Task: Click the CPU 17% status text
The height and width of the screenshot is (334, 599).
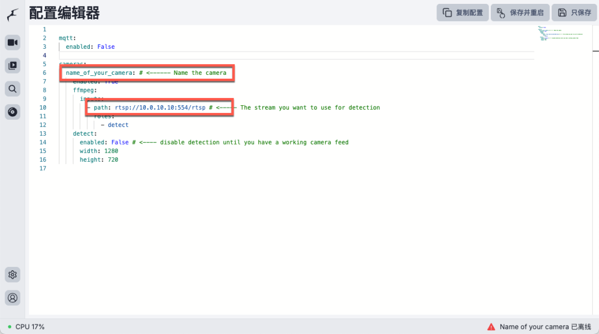Action: pyautogui.click(x=30, y=327)
